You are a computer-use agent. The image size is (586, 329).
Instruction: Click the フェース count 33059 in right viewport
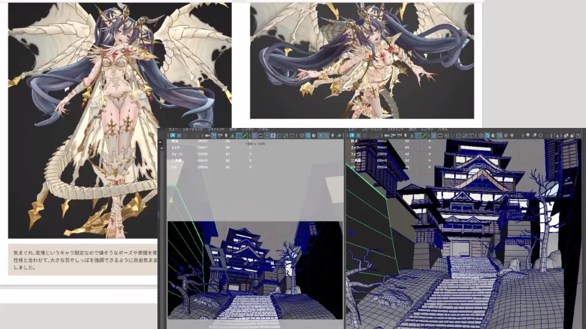382,154
